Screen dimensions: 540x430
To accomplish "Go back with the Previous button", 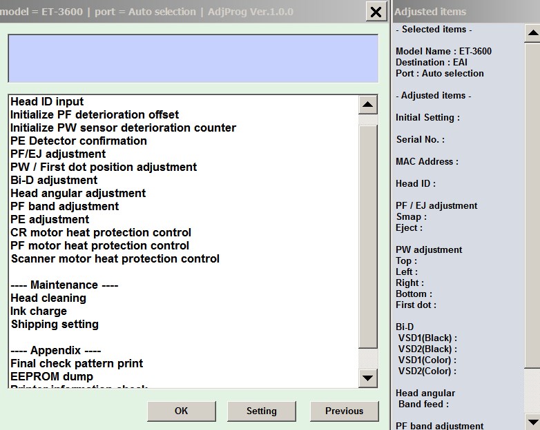I will click(344, 411).
